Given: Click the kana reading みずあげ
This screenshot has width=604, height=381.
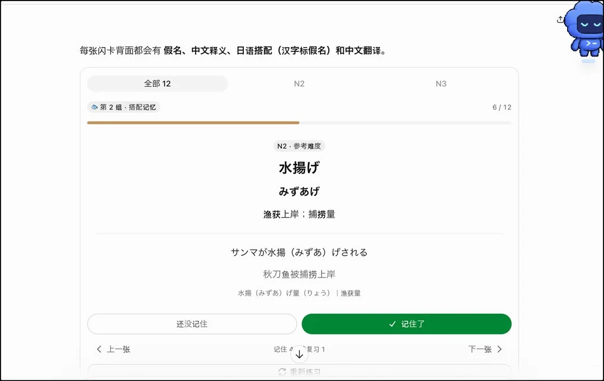Looking at the screenshot, I should coord(299,191).
